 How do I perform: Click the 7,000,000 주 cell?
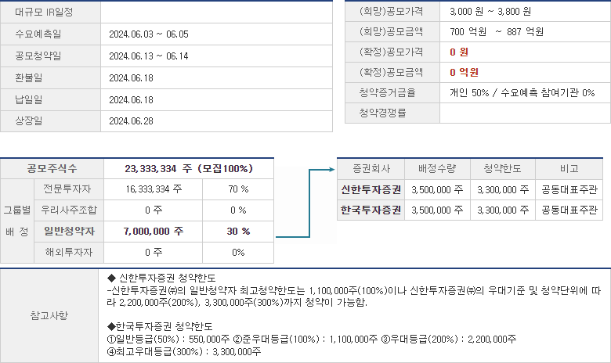point(154,231)
